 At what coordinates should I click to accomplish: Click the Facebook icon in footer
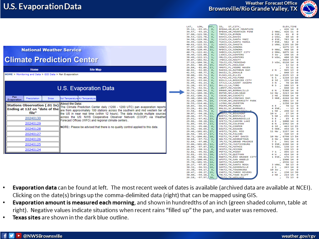4,236
